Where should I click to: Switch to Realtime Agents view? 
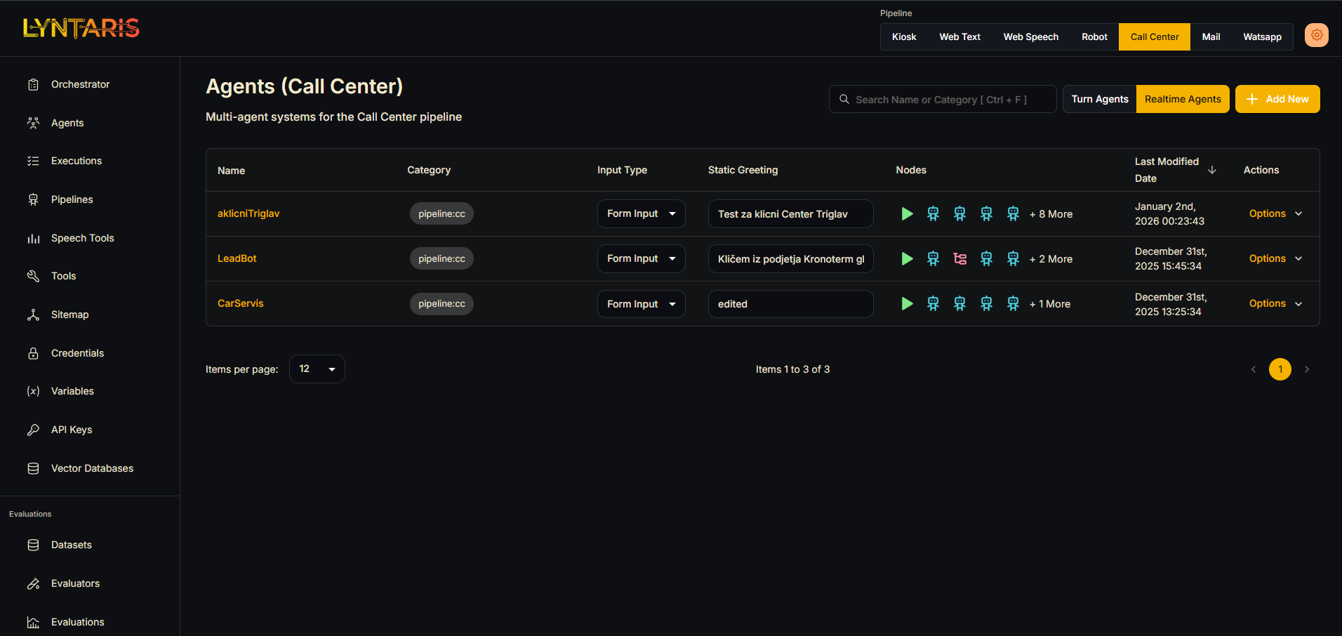pos(1182,99)
